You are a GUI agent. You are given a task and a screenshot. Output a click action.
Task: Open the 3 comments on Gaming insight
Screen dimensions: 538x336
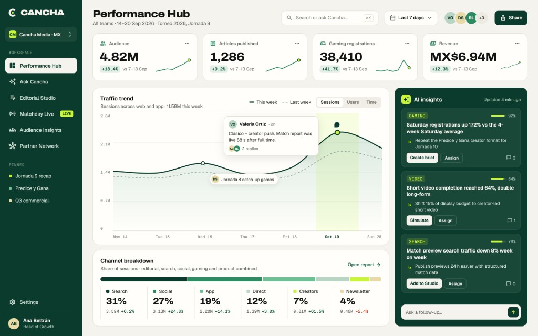[x=511, y=157]
